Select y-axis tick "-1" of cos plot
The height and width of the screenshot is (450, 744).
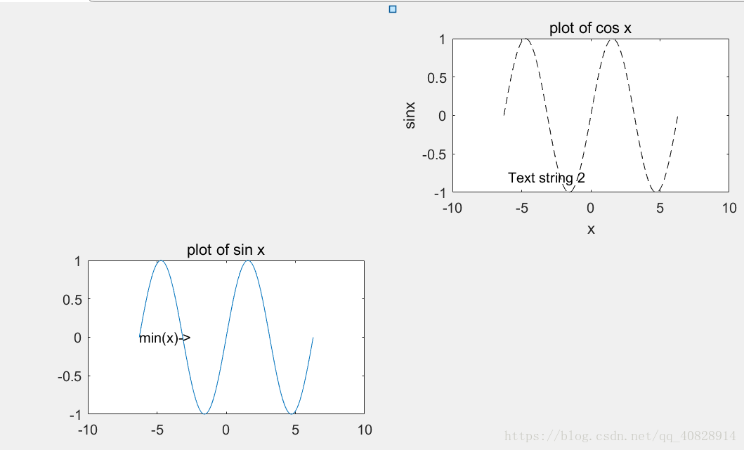[440, 194]
